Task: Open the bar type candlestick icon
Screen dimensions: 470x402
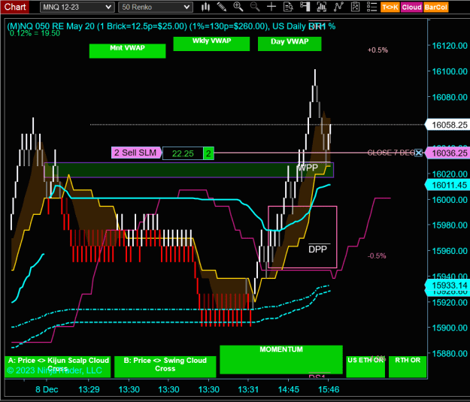Action: (x=205, y=7)
